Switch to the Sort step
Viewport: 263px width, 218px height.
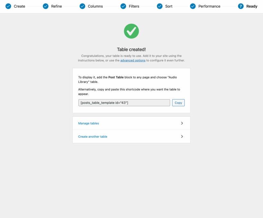coord(168,6)
